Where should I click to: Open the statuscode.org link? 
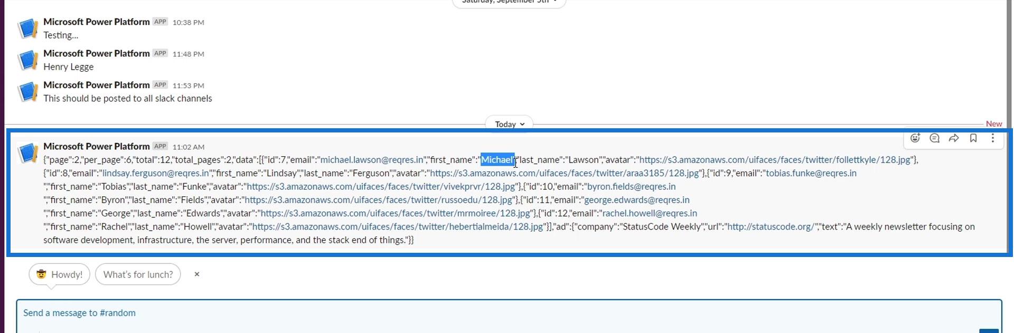pyautogui.click(x=771, y=227)
